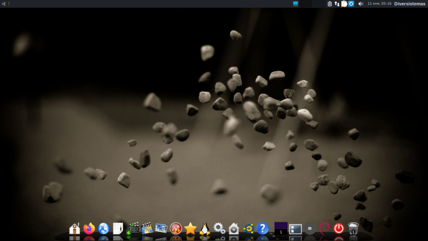Toggle the show desktop dock icon
428x241 pixels.
pyautogui.click(x=295, y=229)
